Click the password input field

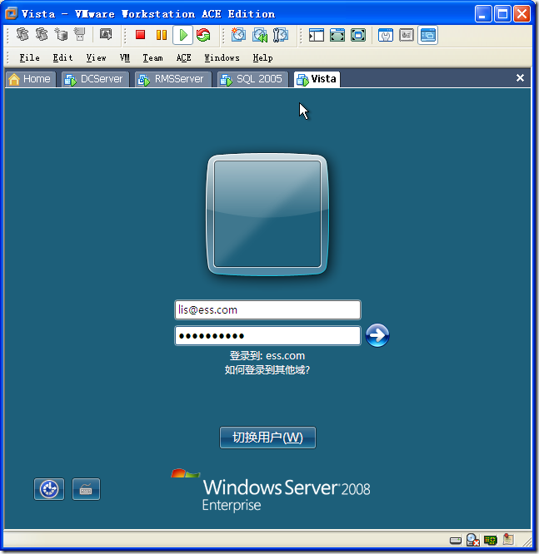click(x=268, y=336)
